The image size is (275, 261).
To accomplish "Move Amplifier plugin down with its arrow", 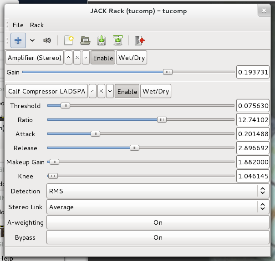I will pos(86,58).
